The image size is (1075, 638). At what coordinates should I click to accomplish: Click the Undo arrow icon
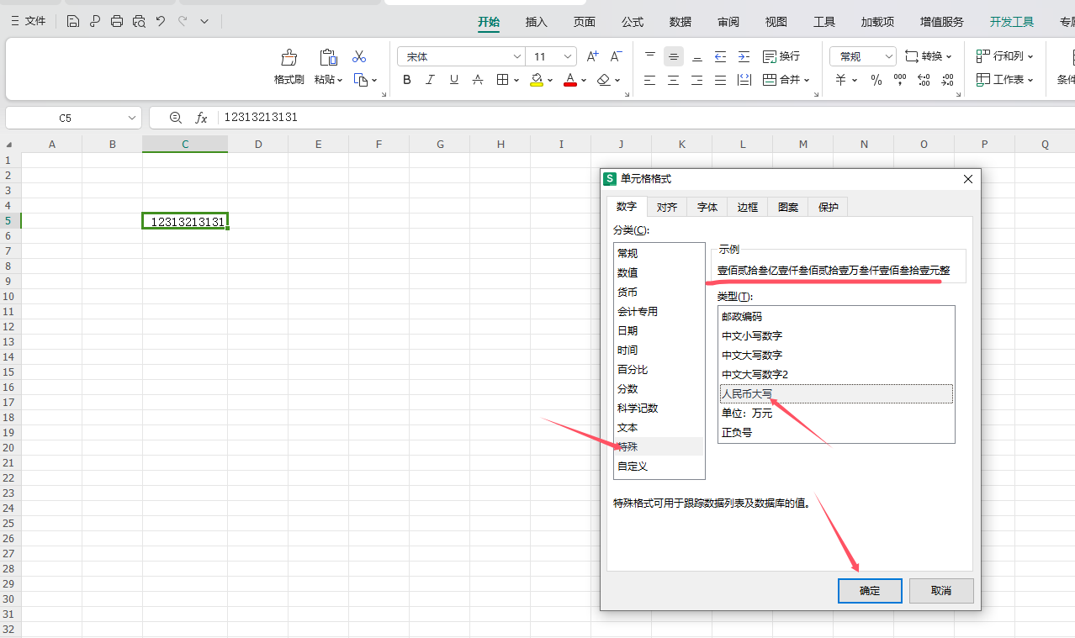(161, 21)
